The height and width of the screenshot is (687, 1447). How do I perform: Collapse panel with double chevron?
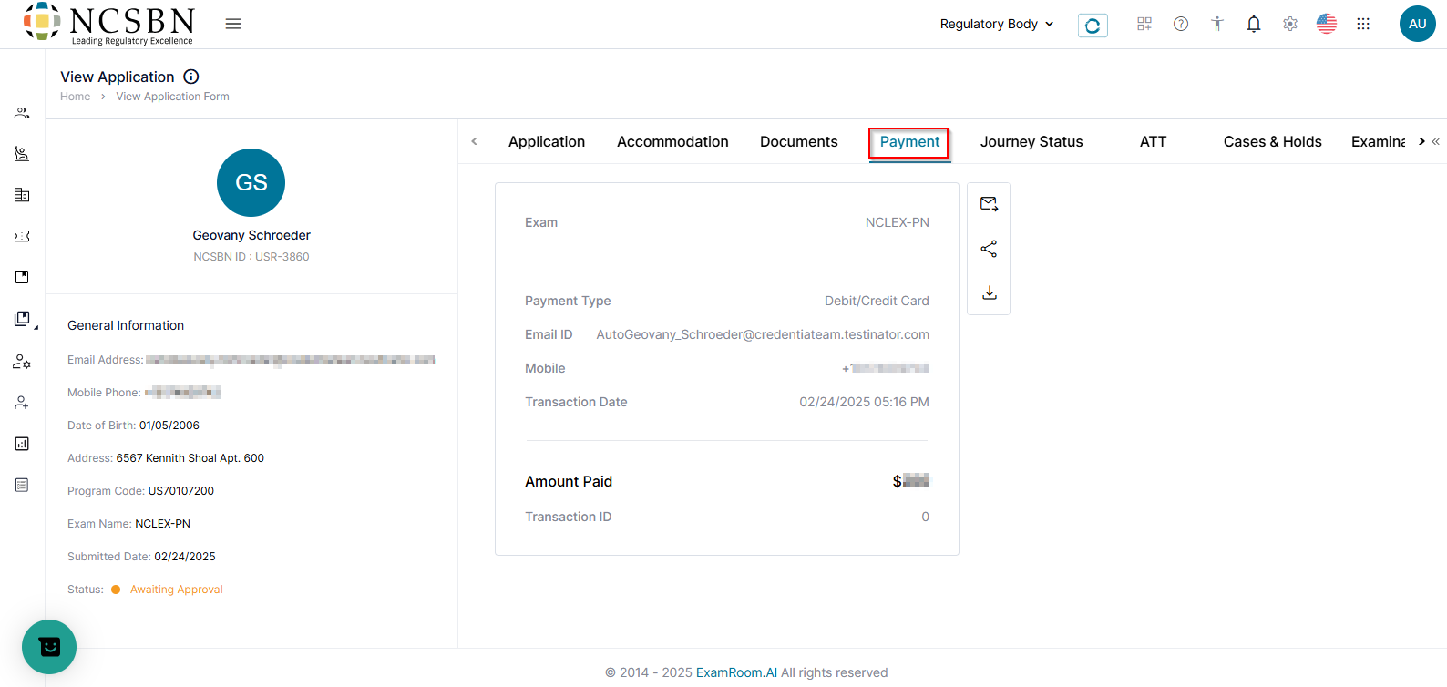coord(1436,141)
